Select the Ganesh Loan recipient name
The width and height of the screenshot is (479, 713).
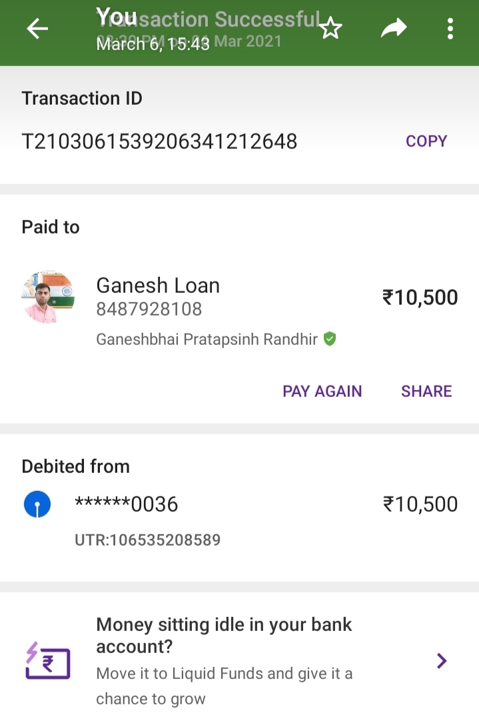coord(158,285)
